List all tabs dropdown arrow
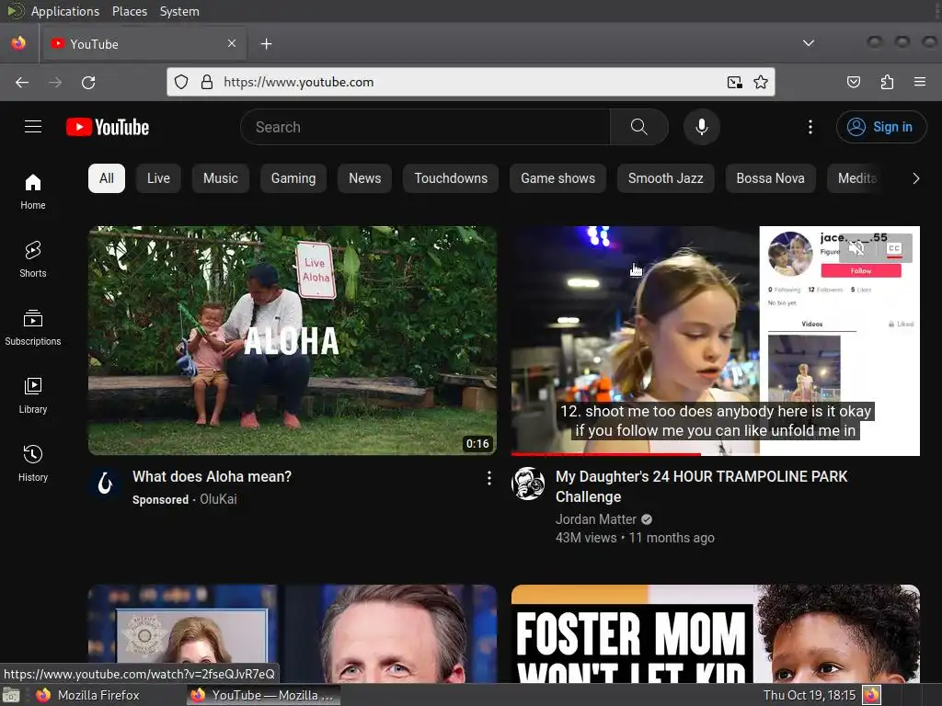The width and height of the screenshot is (942, 706). coord(809,43)
